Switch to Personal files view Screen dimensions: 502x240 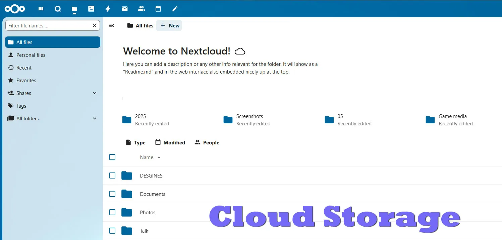point(31,55)
